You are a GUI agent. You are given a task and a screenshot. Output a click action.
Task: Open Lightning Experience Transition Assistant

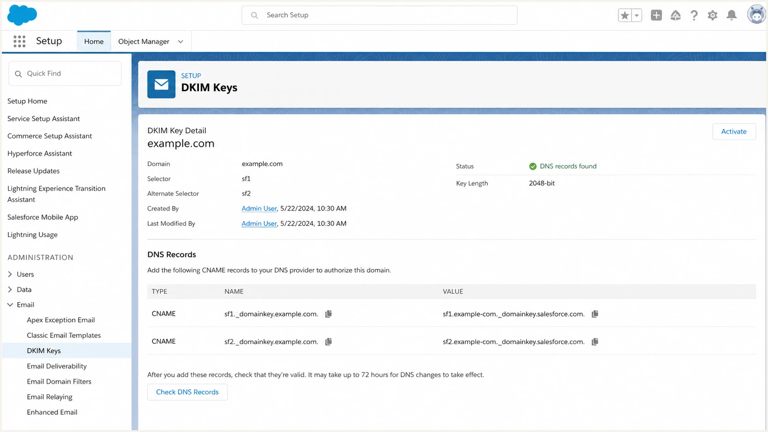(56, 194)
